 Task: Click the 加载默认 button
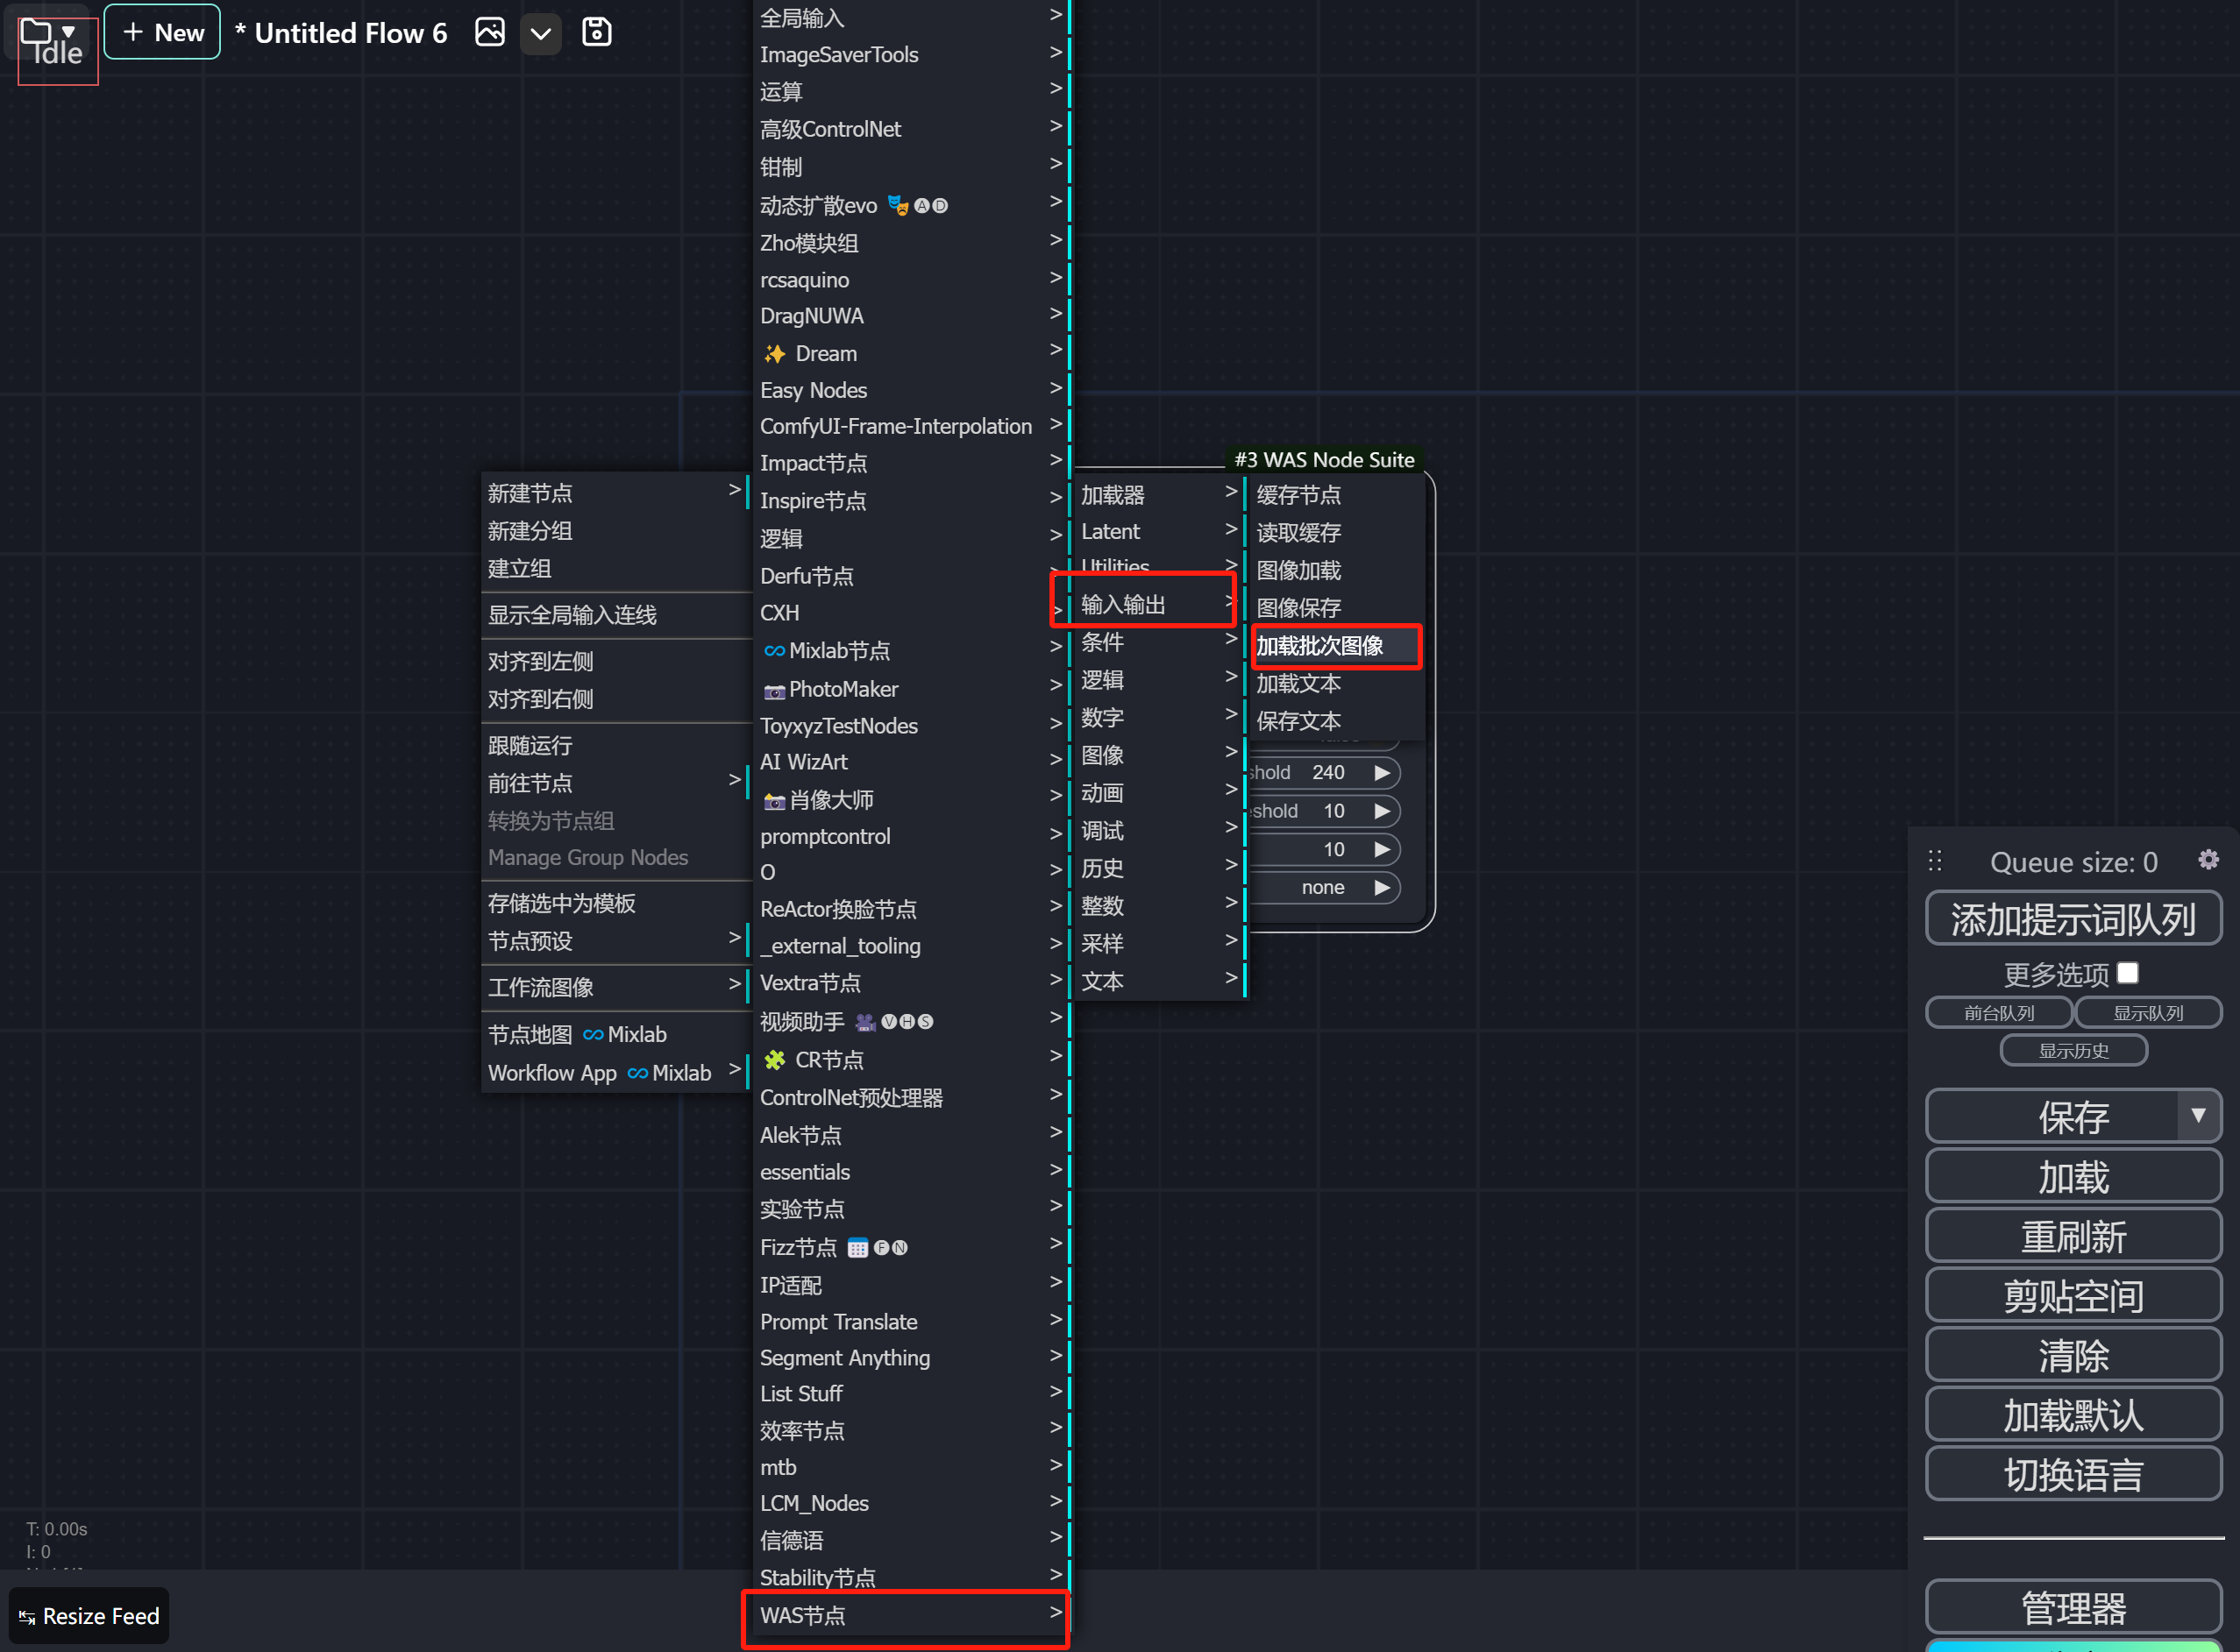2073,1414
